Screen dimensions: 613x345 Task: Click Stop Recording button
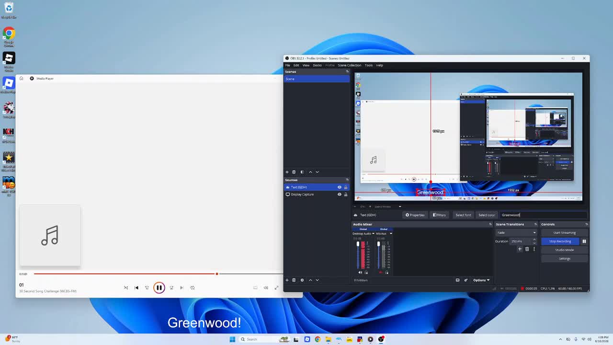click(x=560, y=241)
